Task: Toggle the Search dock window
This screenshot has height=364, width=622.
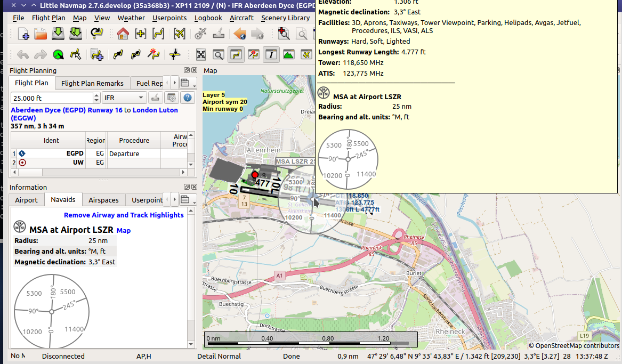Action: [x=219, y=54]
